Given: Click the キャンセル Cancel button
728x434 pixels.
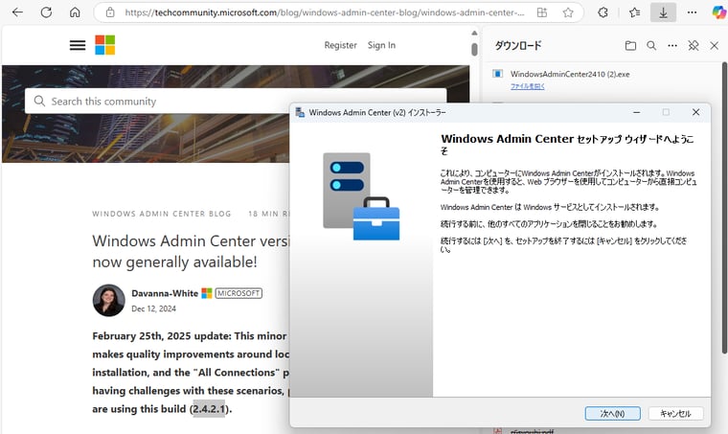Looking at the screenshot, I should point(675,413).
